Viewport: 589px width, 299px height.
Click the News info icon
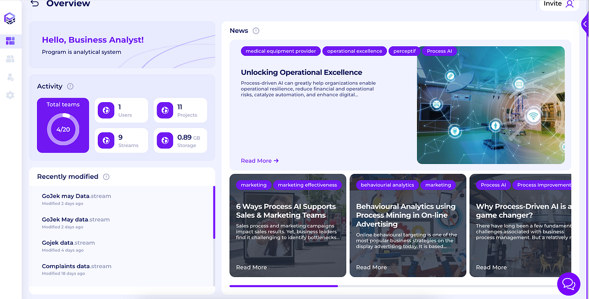point(256,31)
